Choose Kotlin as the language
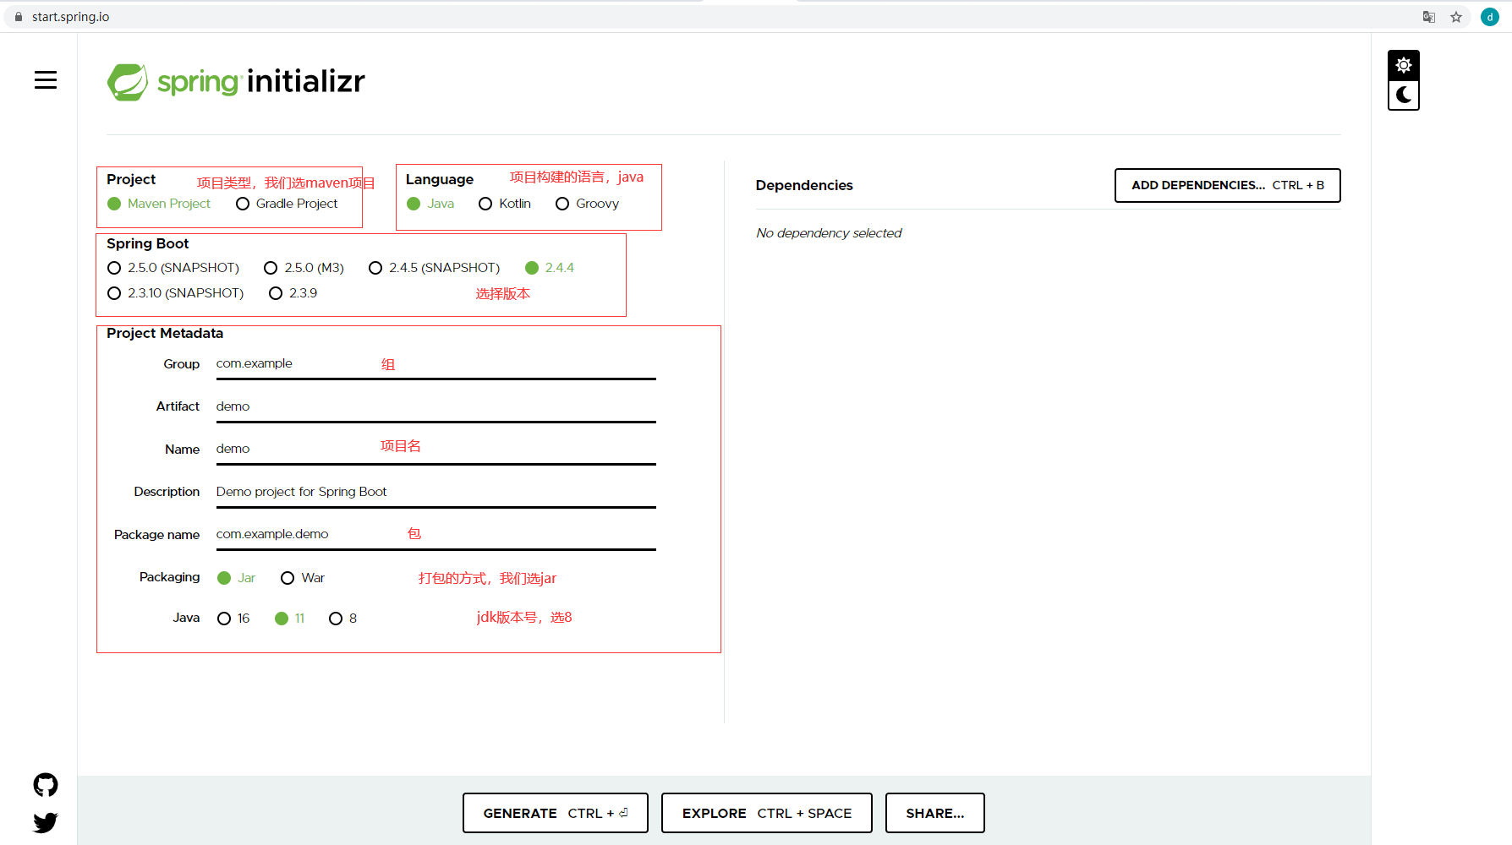The image size is (1512, 845). point(505,204)
